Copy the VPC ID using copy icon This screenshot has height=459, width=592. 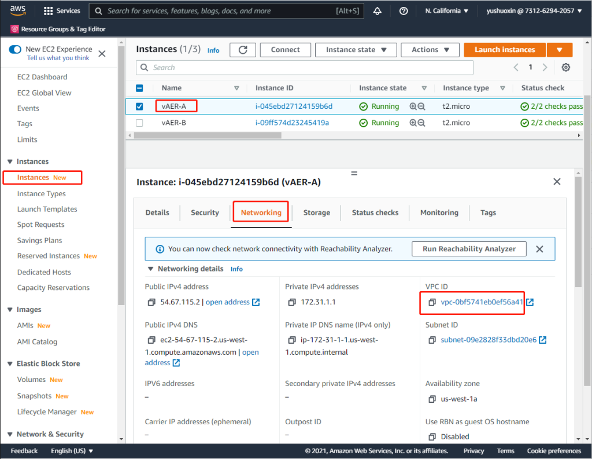[x=432, y=302]
